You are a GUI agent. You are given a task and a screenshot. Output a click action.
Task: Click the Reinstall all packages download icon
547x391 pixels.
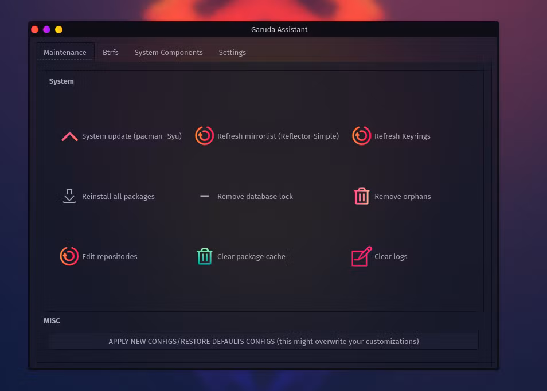pos(69,196)
